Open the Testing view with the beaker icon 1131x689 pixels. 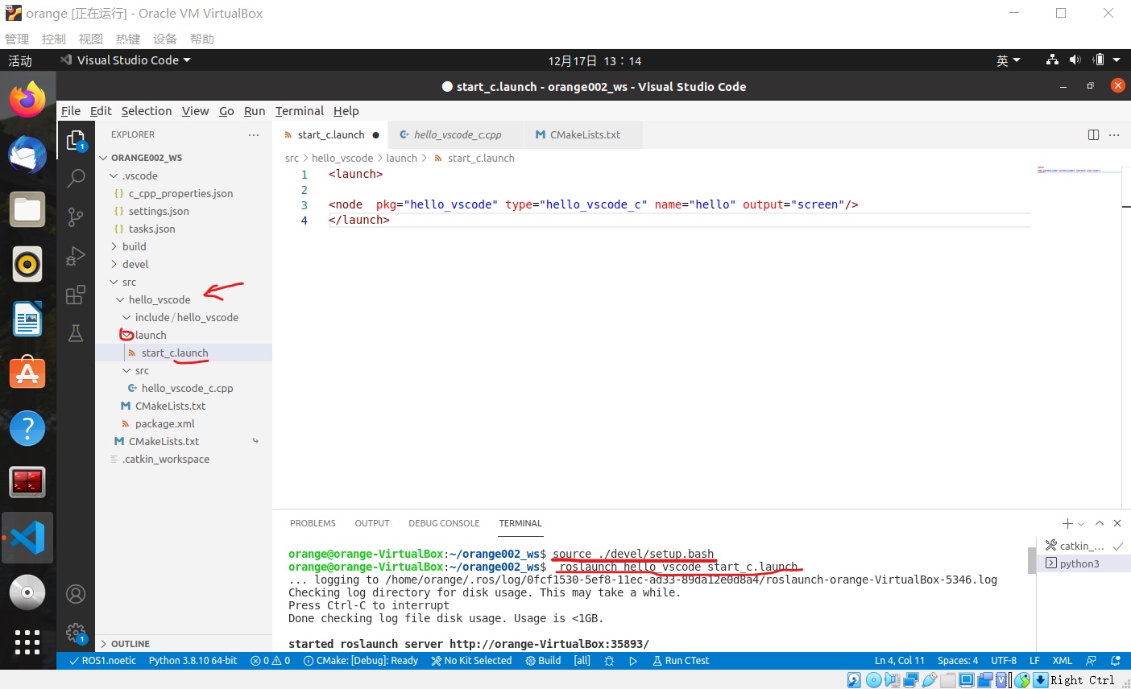click(x=75, y=333)
